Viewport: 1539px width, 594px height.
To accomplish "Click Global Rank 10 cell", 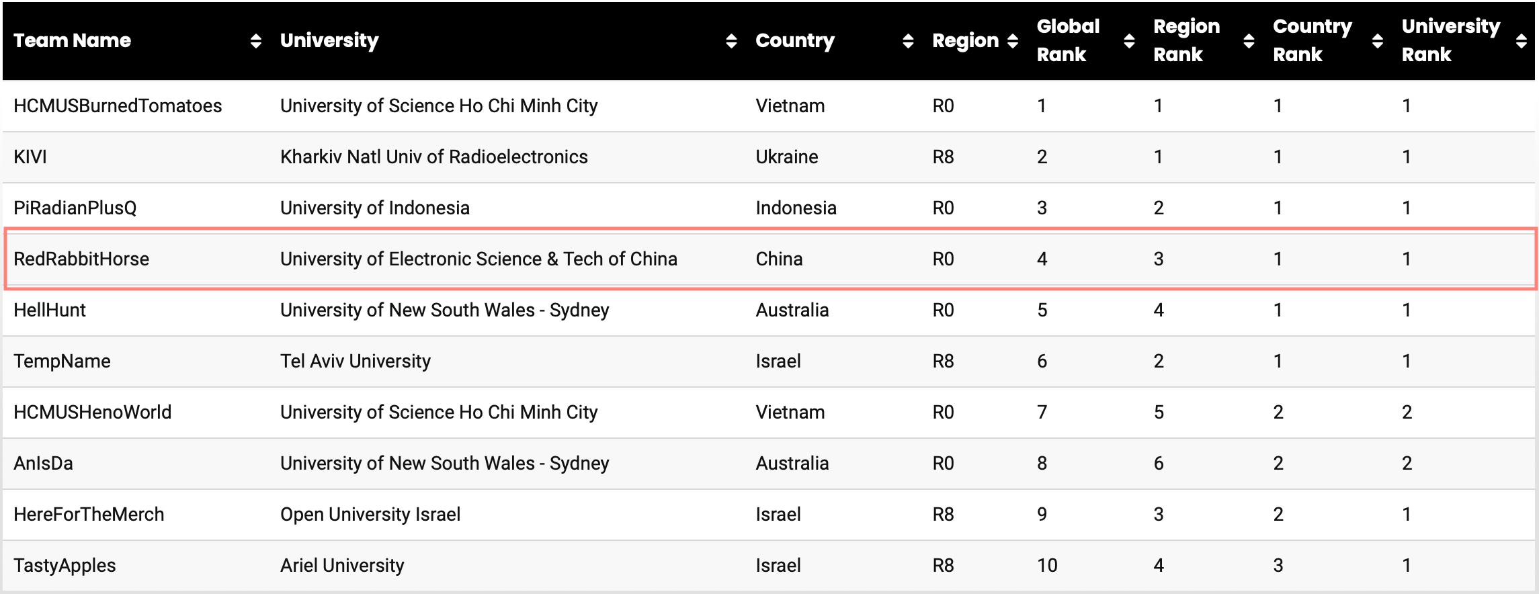I will pyautogui.click(x=1048, y=566).
